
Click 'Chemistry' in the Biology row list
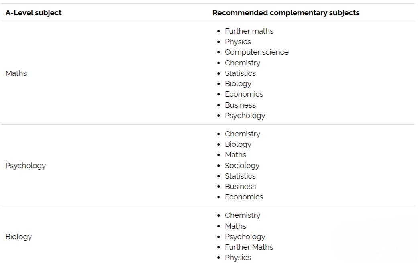(242, 215)
